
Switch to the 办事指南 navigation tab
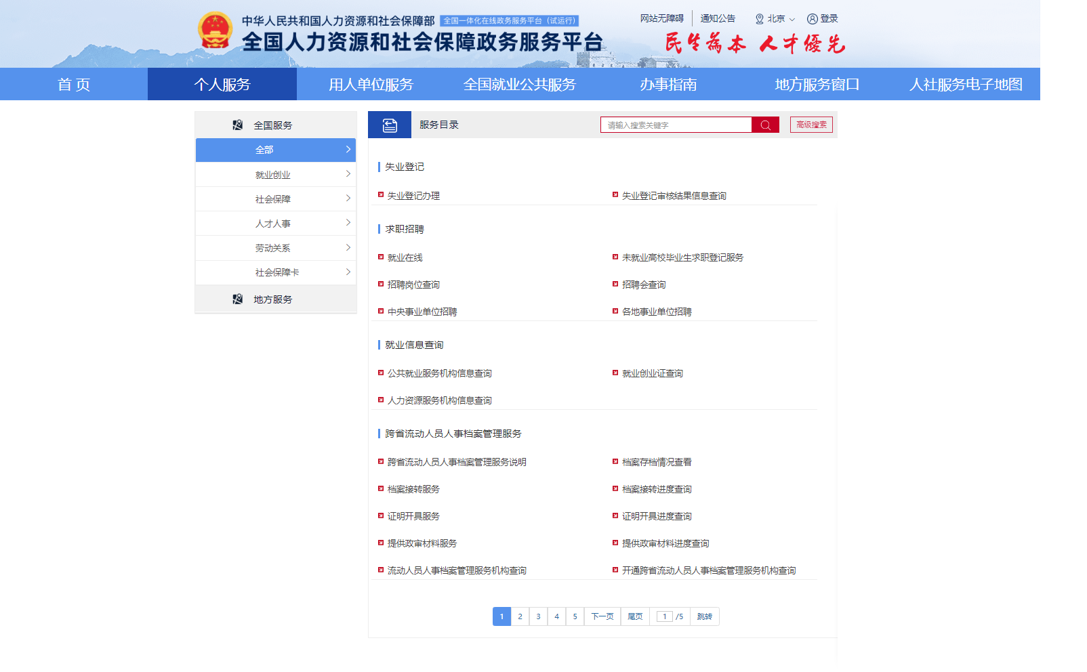pyautogui.click(x=668, y=85)
